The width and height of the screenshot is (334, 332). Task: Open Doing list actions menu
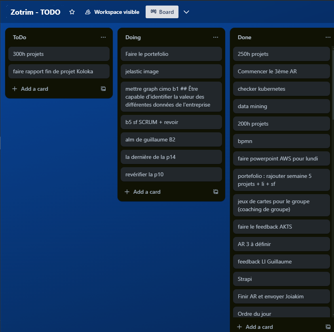[x=216, y=37]
